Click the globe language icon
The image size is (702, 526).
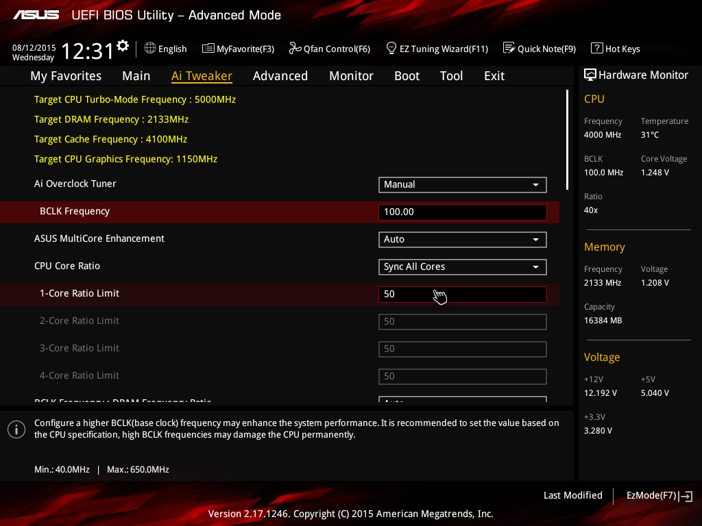pyautogui.click(x=150, y=48)
